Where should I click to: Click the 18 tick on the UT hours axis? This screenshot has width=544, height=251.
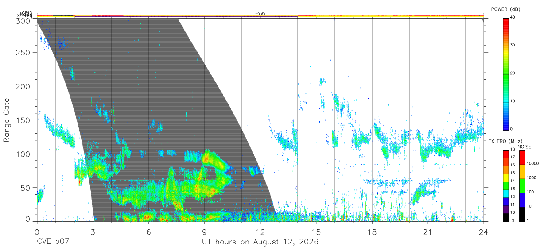[372, 232]
